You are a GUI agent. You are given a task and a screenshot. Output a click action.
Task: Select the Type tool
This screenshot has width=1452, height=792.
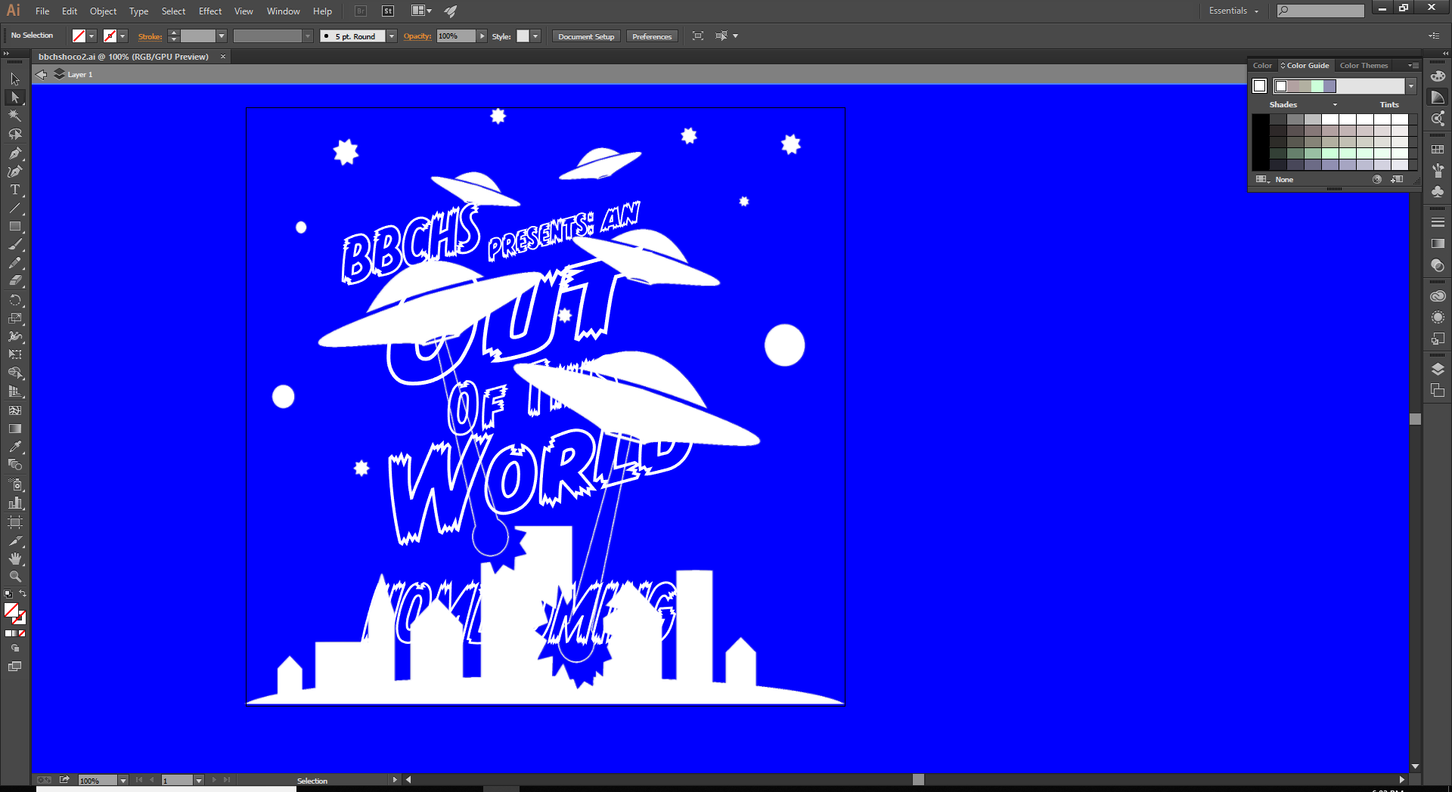click(x=14, y=190)
